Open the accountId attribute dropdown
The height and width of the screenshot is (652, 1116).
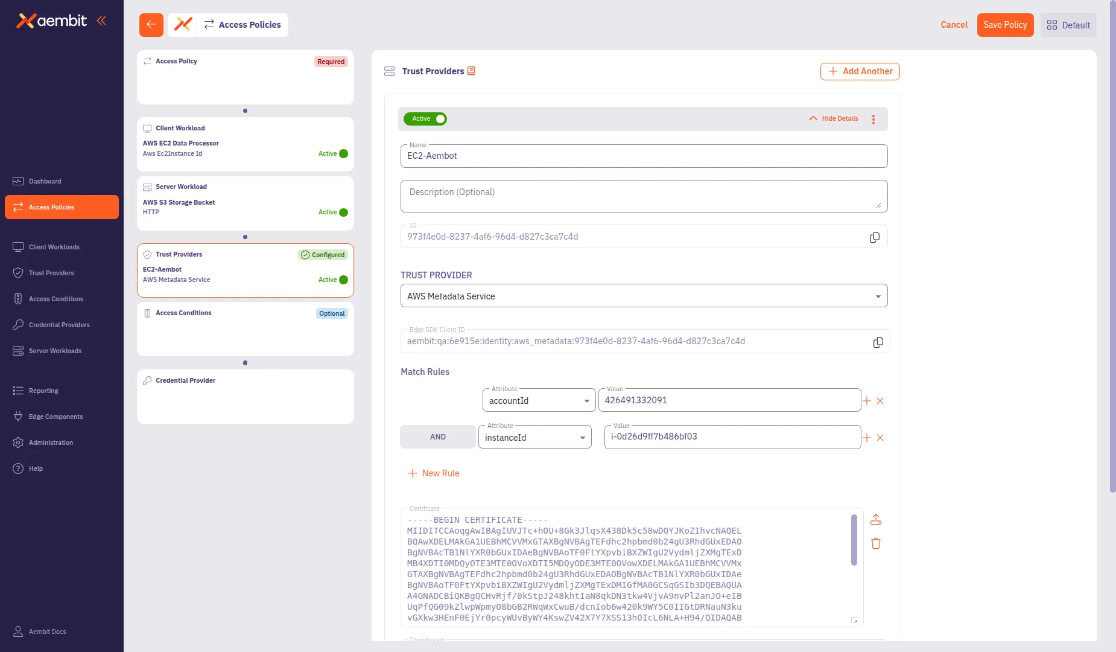(586, 400)
